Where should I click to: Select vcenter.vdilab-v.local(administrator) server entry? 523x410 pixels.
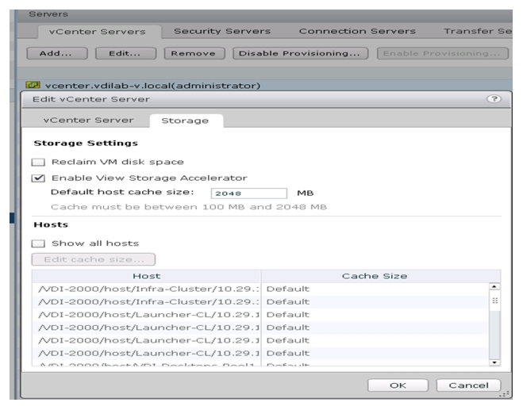point(152,86)
